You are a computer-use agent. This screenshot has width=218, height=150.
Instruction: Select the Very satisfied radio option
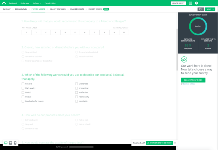tap(23, 52)
